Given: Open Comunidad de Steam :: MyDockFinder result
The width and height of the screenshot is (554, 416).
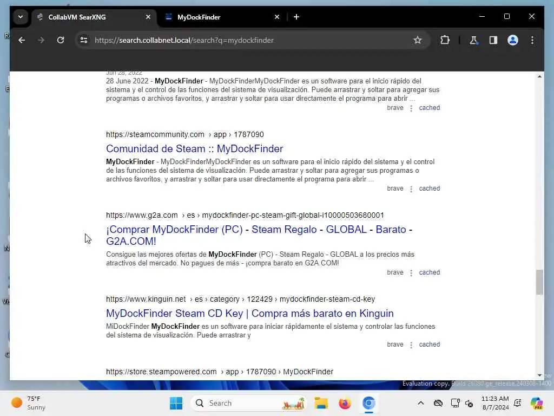Looking at the screenshot, I should click(x=194, y=148).
